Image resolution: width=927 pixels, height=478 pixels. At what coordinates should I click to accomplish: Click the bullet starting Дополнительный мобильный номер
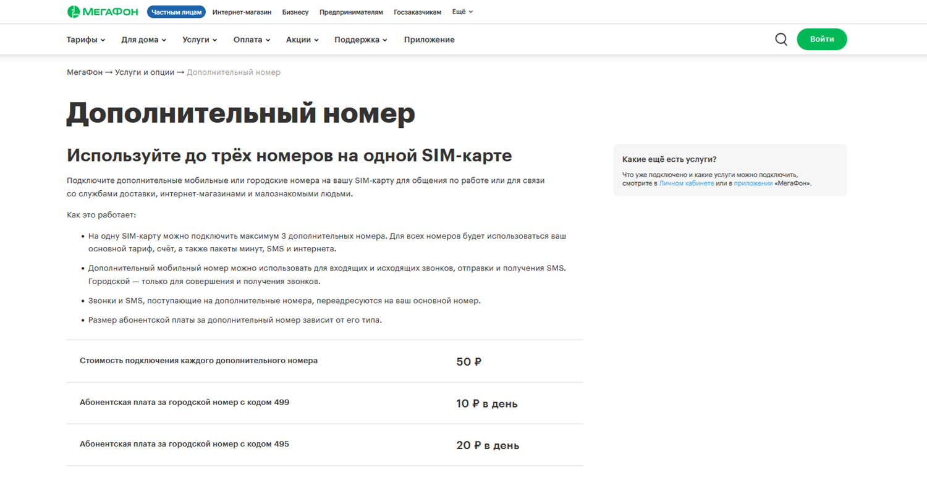point(327,275)
